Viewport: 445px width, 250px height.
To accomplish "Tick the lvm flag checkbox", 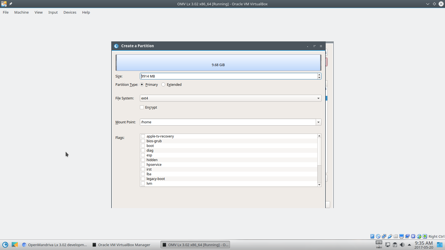I will (143, 184).
